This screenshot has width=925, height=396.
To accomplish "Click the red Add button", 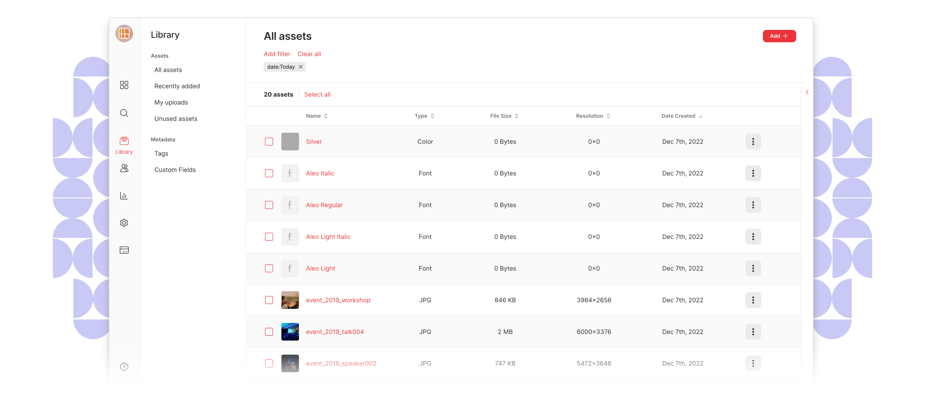I will 779,36.
